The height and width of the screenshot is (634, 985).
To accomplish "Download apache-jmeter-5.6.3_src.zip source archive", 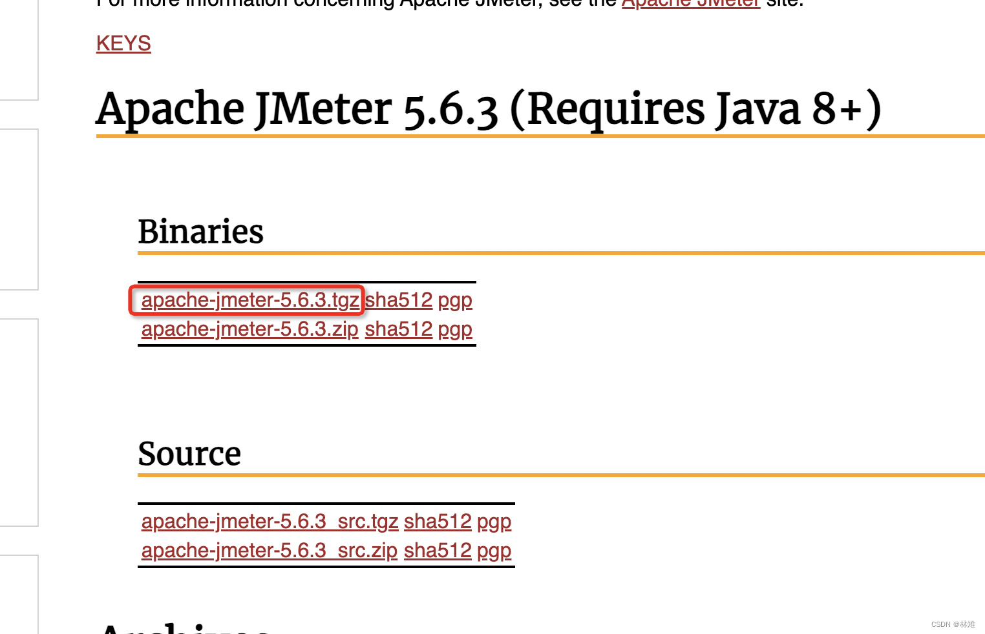I will click(x=269, y=551).
